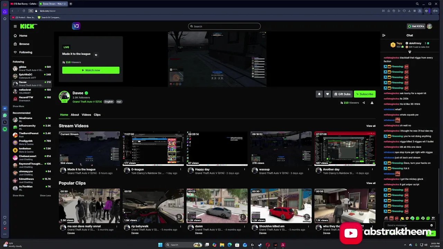Viewport: 443px width, 249px height.
Task: Open the G-league video thumbnail
Action: pos(153,149)
